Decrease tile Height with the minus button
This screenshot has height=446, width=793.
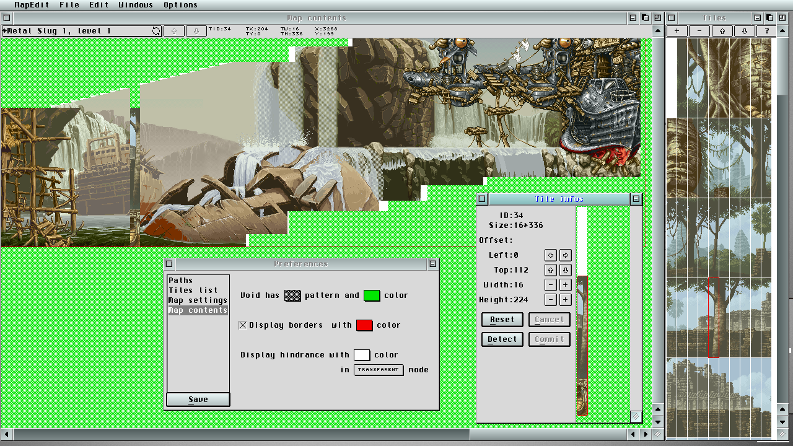click(550, 300)
